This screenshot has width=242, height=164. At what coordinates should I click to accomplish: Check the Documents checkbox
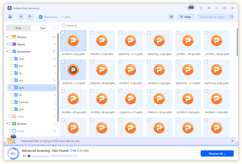tap(10, 51)
